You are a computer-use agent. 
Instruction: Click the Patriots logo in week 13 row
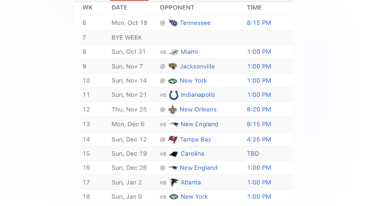pyautogui.click(x=174, y=124)
